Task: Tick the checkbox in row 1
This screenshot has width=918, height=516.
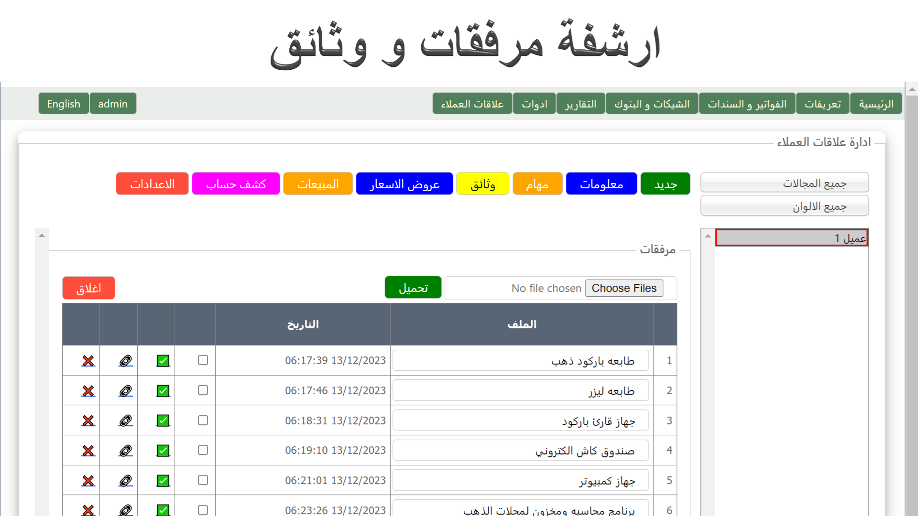Action: (203, 360)
